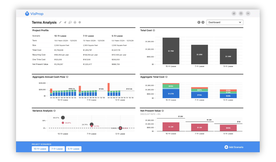Click the right arrow beside the Dashboard selector
The height and width of the screenshot is (162, 276).
[x=203, y=22]
